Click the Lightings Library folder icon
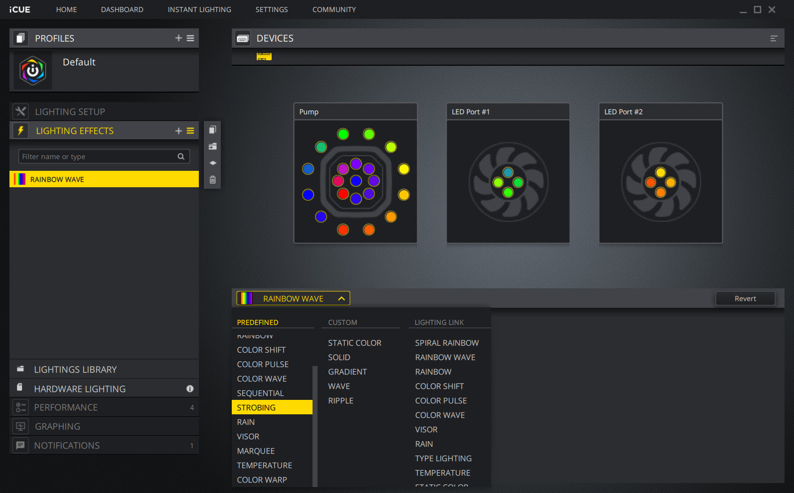Image resolution: width=794 pixels, height=493 pixels. click(x=20, y=369)
